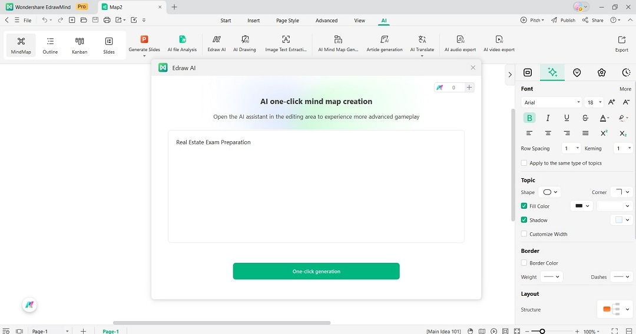The height and width of the screenshot is (334, 636).
Task: Open the emoji sticker panel tab
Action: point(577,72)
